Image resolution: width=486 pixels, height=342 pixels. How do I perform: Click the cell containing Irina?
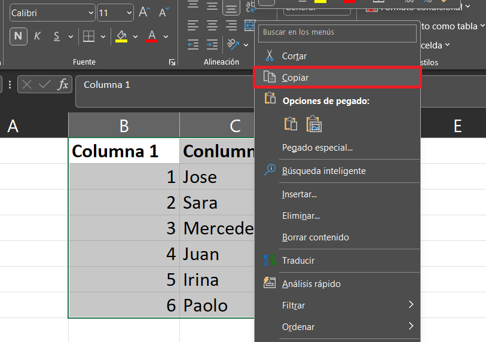tap(217, 280)
